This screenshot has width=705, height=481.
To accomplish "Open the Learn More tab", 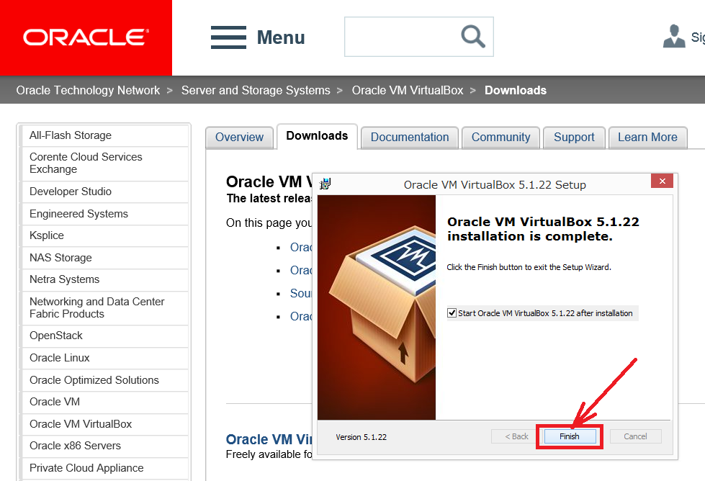I will pyautogui.click(x=647, y=137).
